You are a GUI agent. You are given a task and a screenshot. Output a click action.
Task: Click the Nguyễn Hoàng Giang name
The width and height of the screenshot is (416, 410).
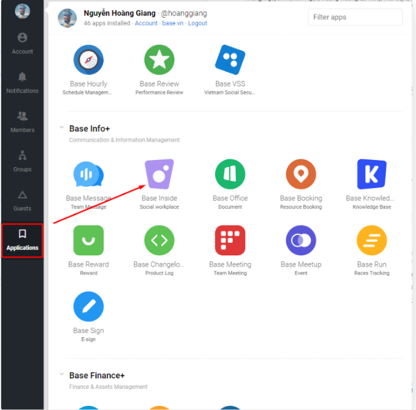pos(119,13)
